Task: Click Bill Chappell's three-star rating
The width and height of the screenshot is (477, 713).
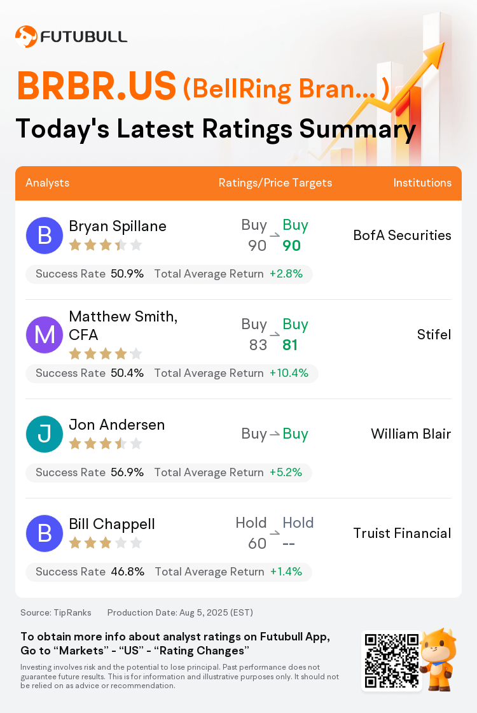Action: click(106, 543)
